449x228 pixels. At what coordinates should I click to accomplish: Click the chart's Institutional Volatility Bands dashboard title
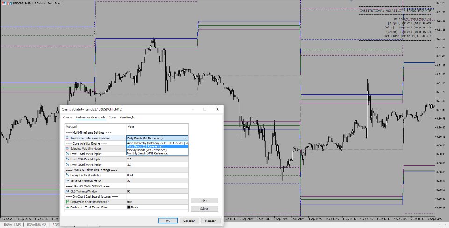point(395,11)
